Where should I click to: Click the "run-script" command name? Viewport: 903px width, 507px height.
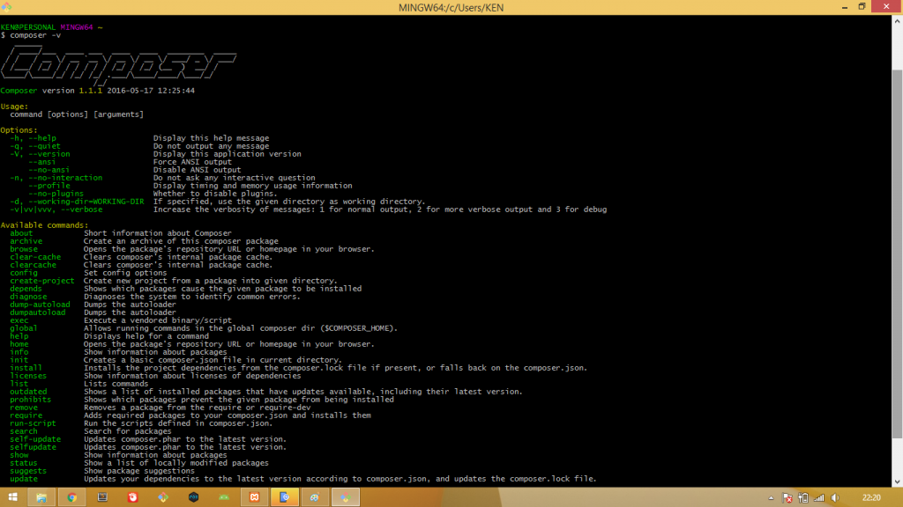click(x=33, y=423)
